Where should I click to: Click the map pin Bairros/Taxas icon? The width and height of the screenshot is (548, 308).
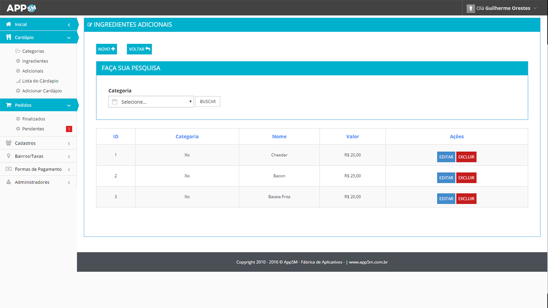click(x=8, y=156)
